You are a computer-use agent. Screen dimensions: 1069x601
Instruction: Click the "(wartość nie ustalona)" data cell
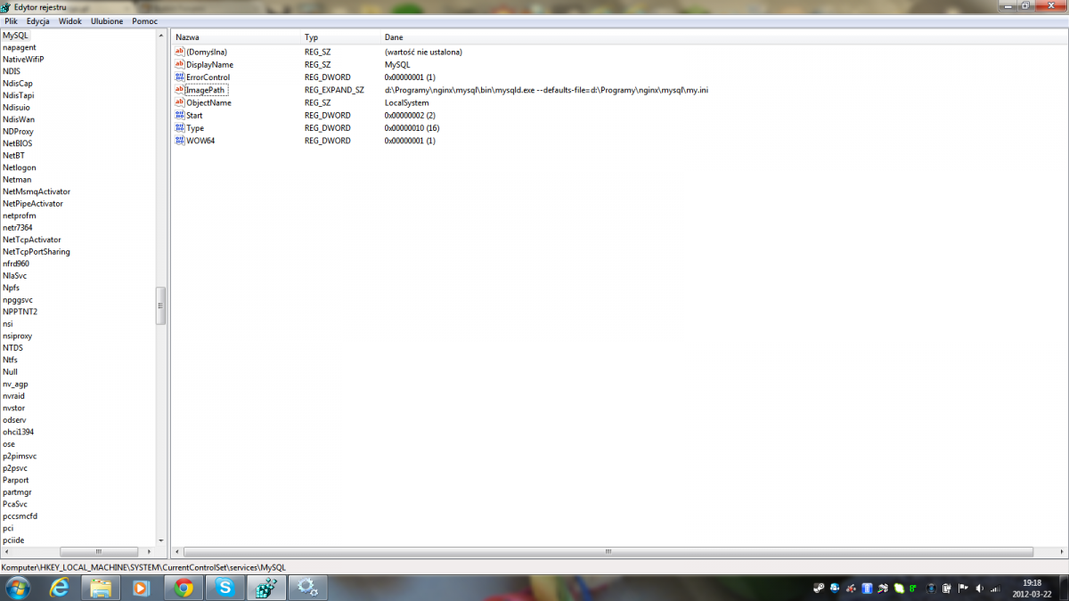coord(423,52)
